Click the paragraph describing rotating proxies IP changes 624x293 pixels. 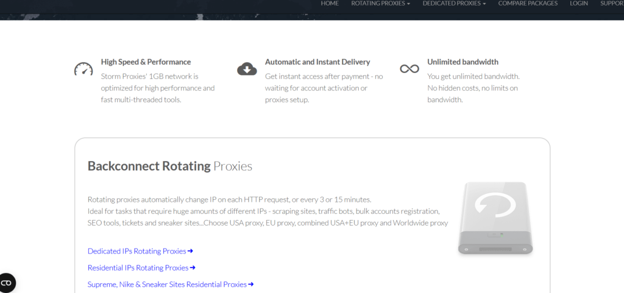coord(267,211)
